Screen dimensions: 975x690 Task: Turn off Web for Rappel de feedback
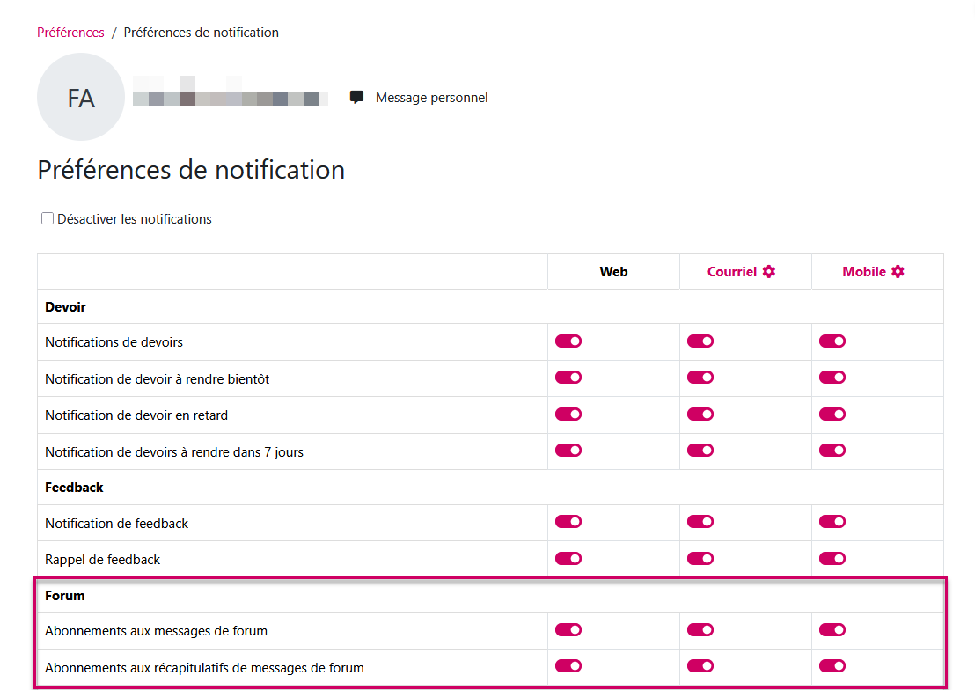pyautogui.click(x=568, y=558)
